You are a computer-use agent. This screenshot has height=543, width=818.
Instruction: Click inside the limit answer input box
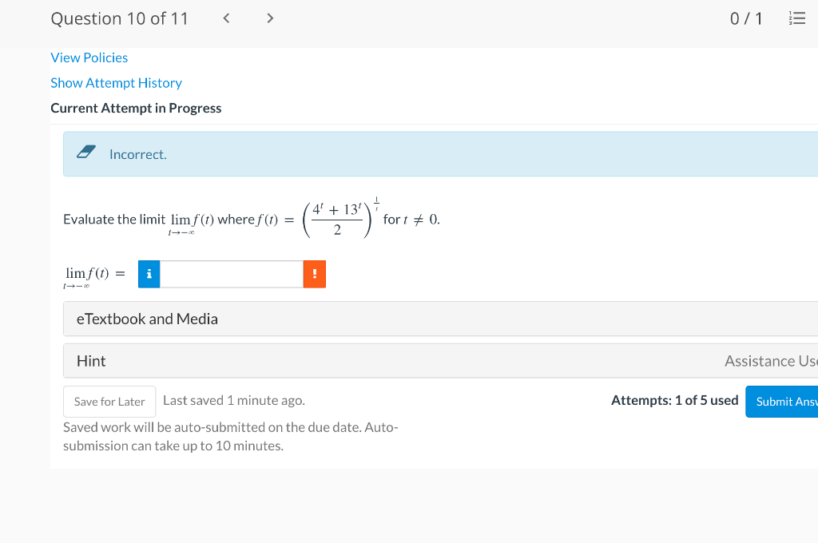click(x=232, y=273)
